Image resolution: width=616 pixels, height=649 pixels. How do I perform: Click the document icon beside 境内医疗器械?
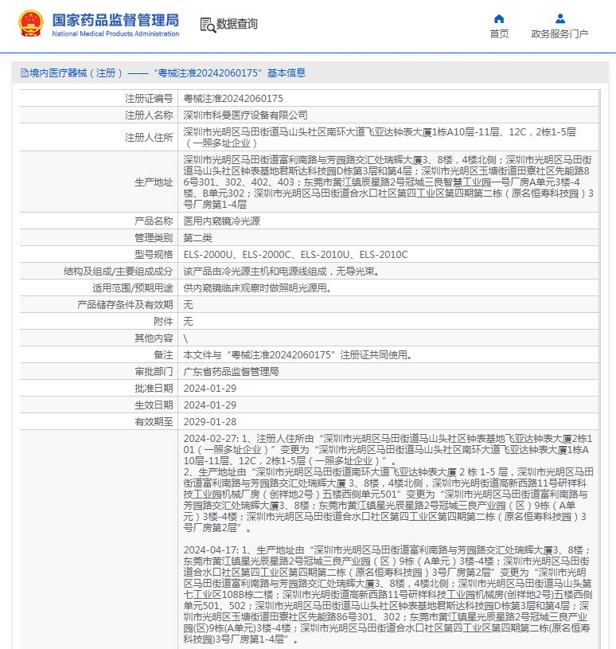coord(25,73)
